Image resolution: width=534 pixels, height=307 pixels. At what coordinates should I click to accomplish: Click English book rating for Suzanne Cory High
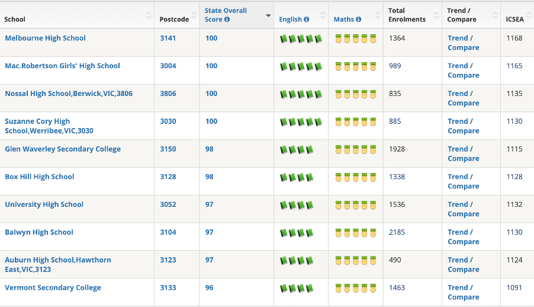tap(301, 121)
